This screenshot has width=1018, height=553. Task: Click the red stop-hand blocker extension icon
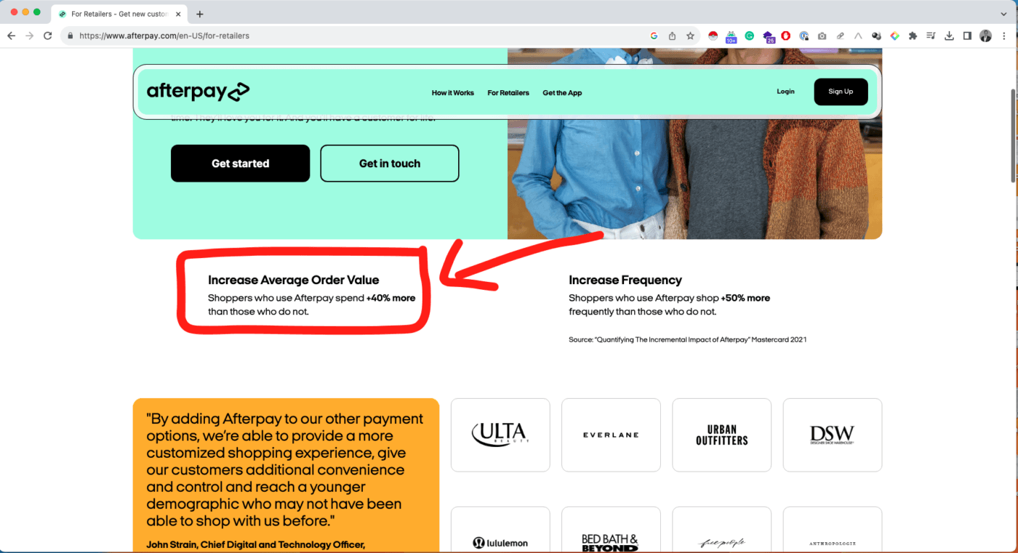pos(785,35)
